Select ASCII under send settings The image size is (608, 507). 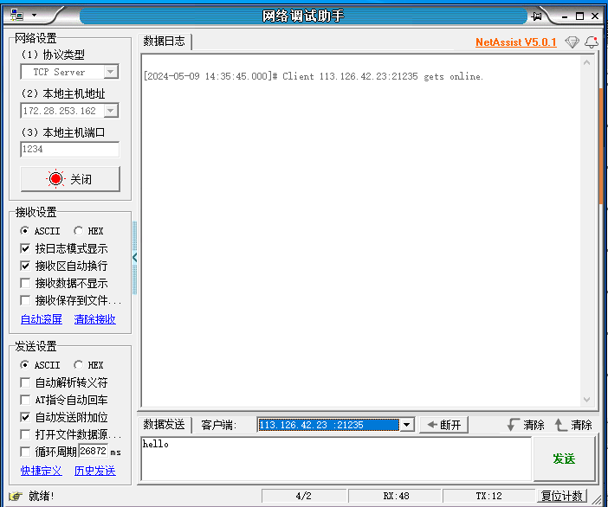click(40, 365)
